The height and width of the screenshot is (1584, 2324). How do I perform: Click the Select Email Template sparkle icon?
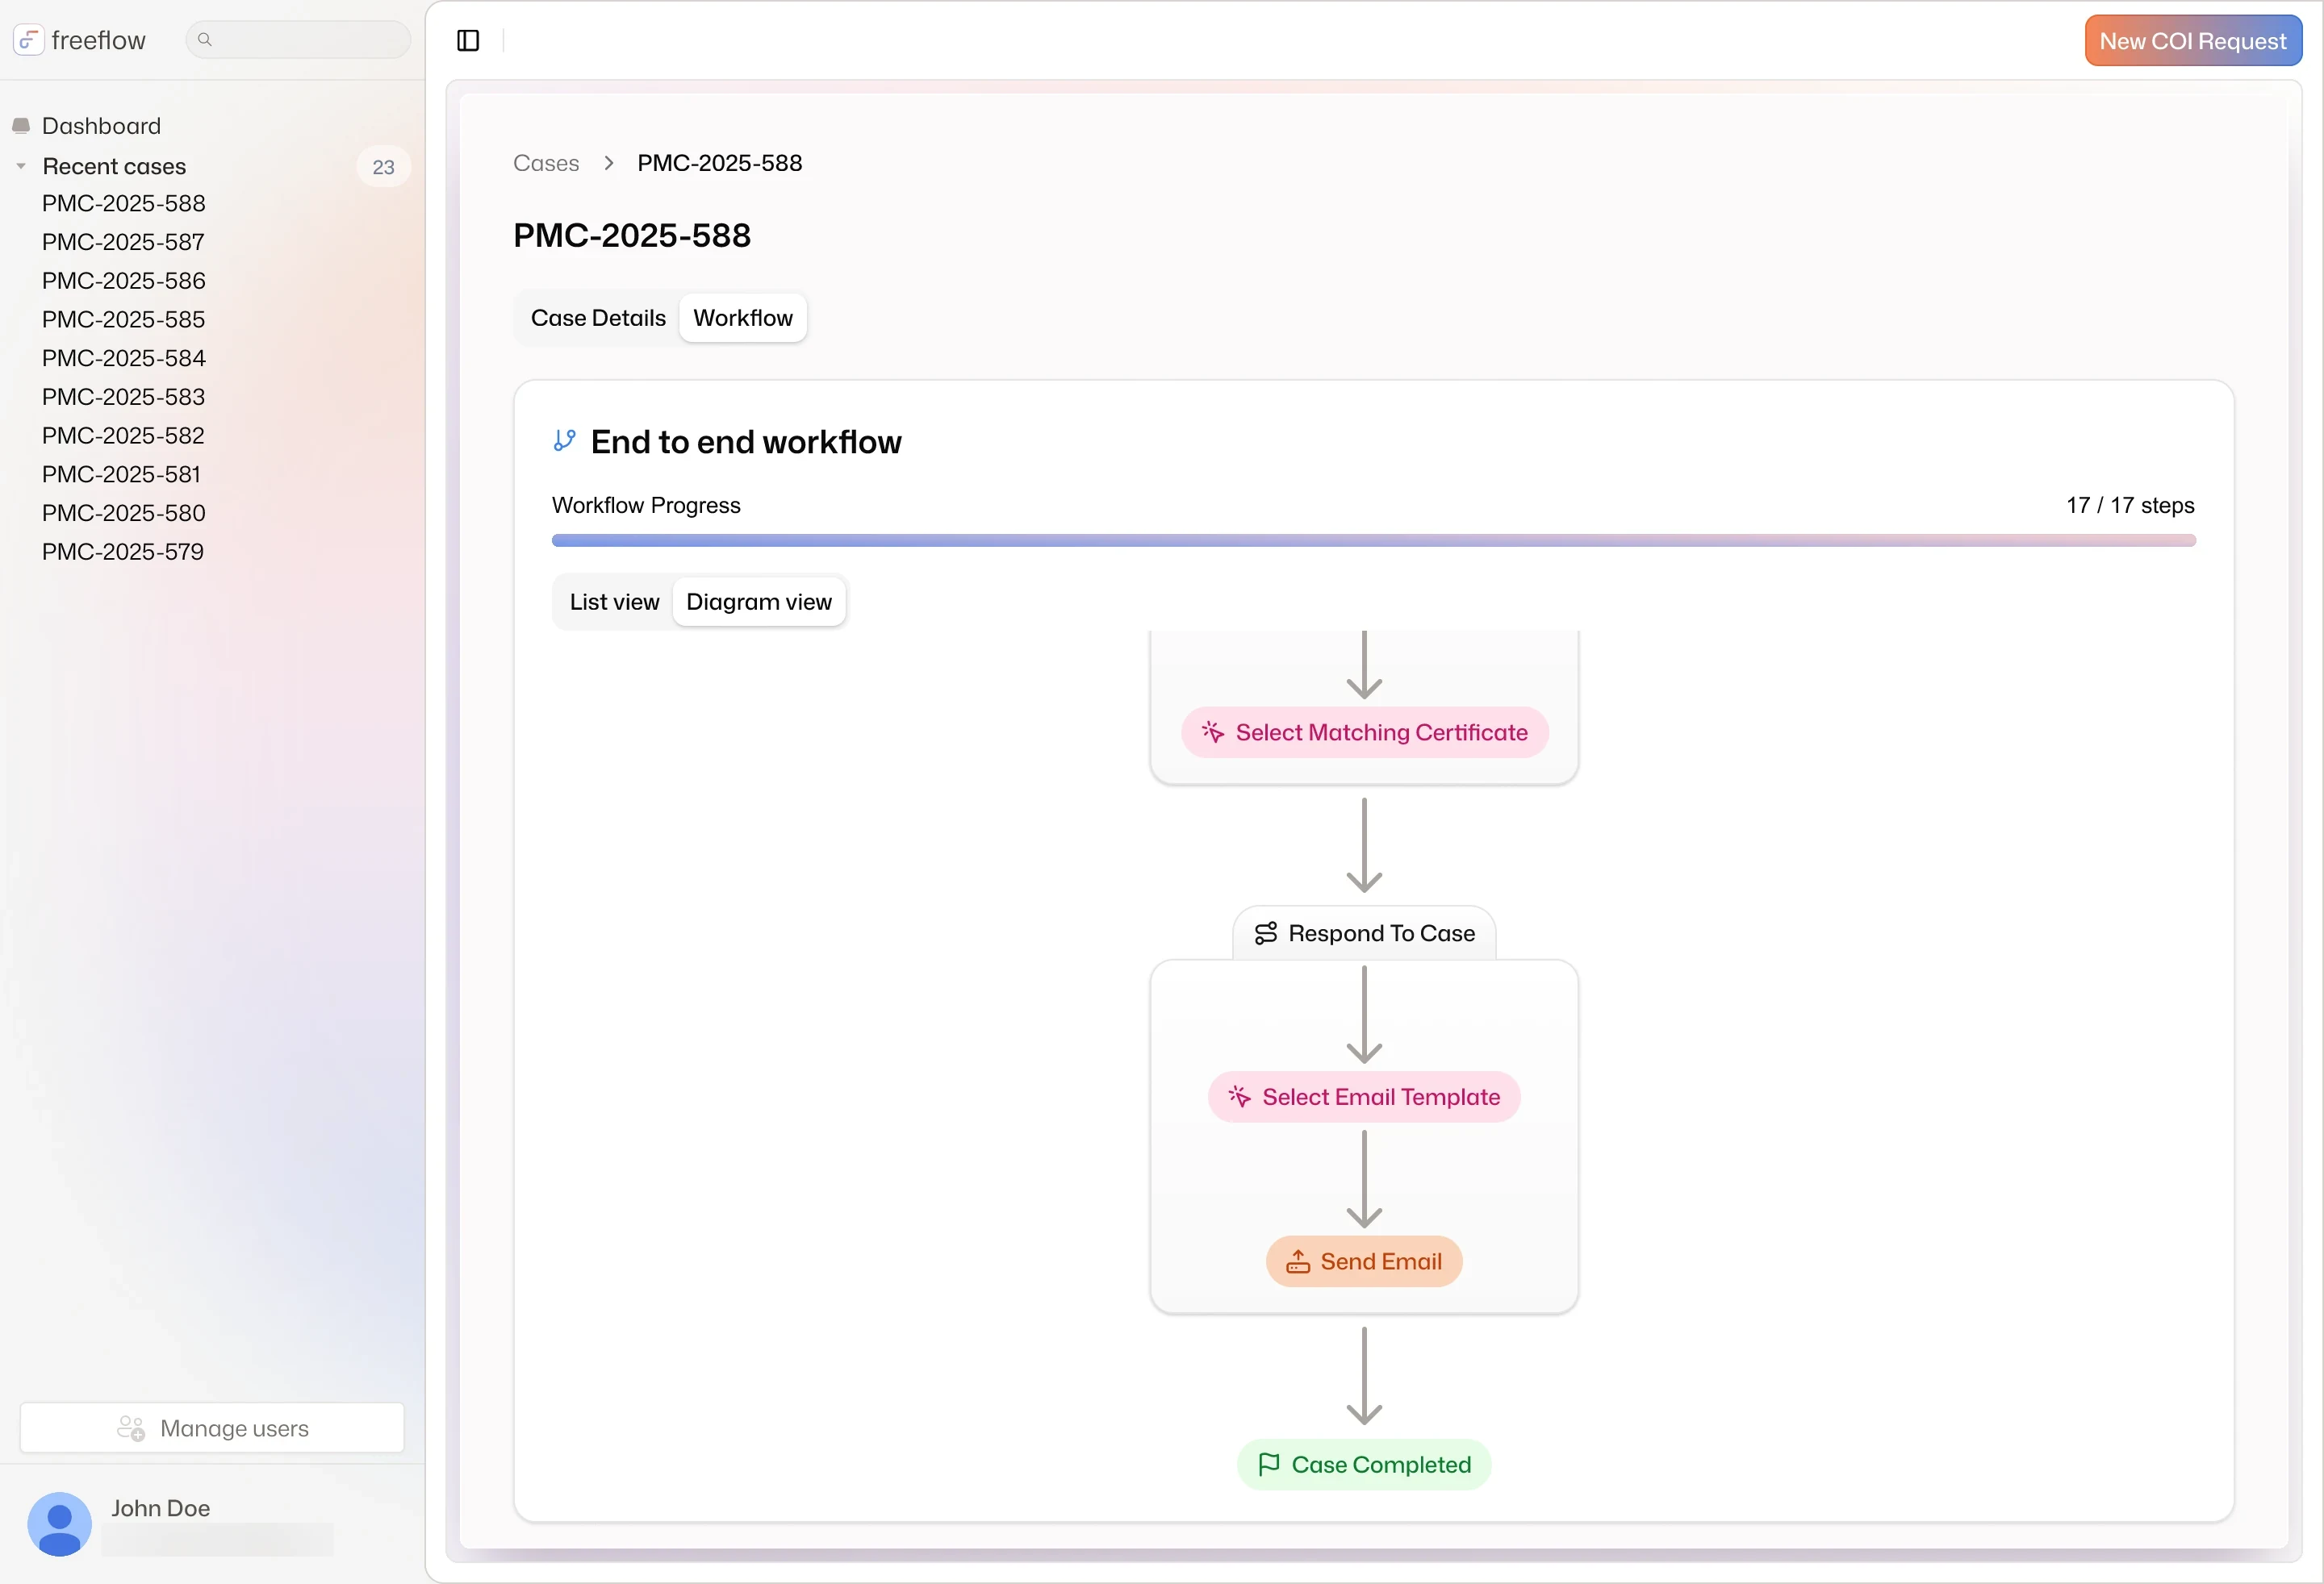tap(1240, 1098)
